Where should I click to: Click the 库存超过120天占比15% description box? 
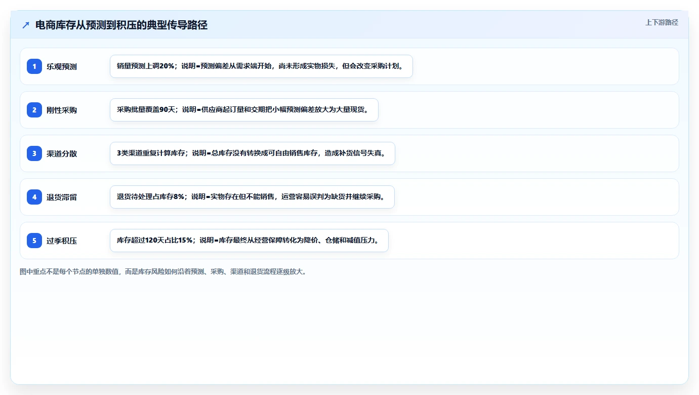click(249, 241)
